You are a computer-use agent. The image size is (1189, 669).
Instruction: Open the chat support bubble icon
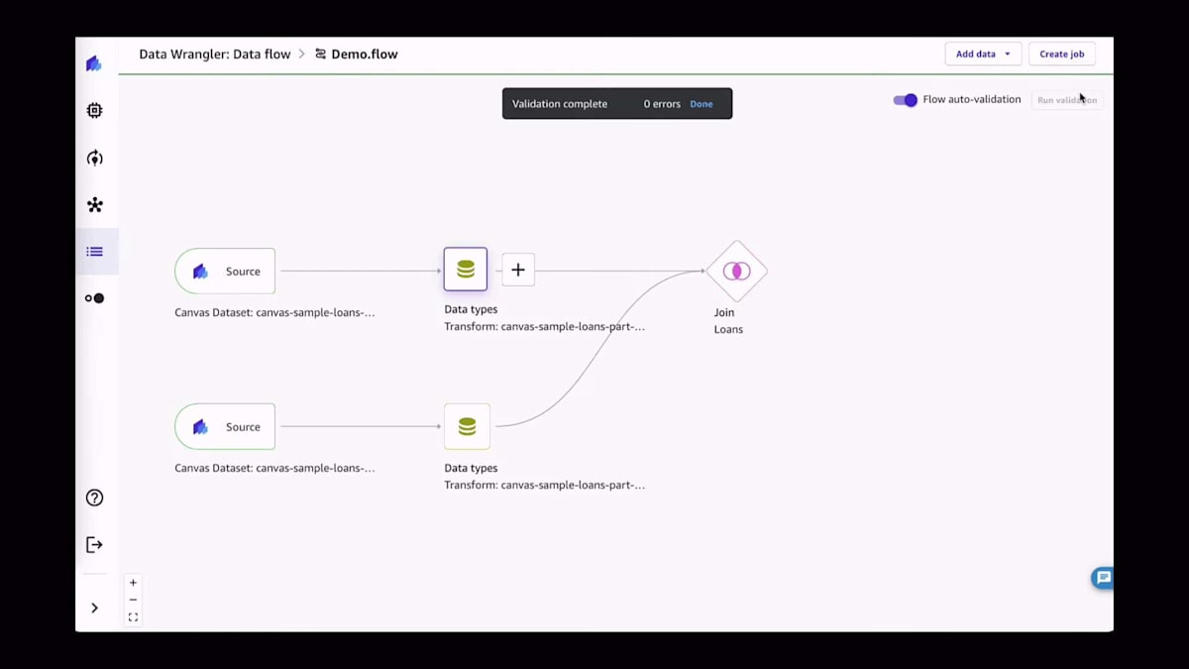[x=1103, y=578]
